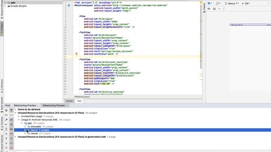271x152 pixels.
Task: Select the app module in project tree
Action: click(13, 3)
